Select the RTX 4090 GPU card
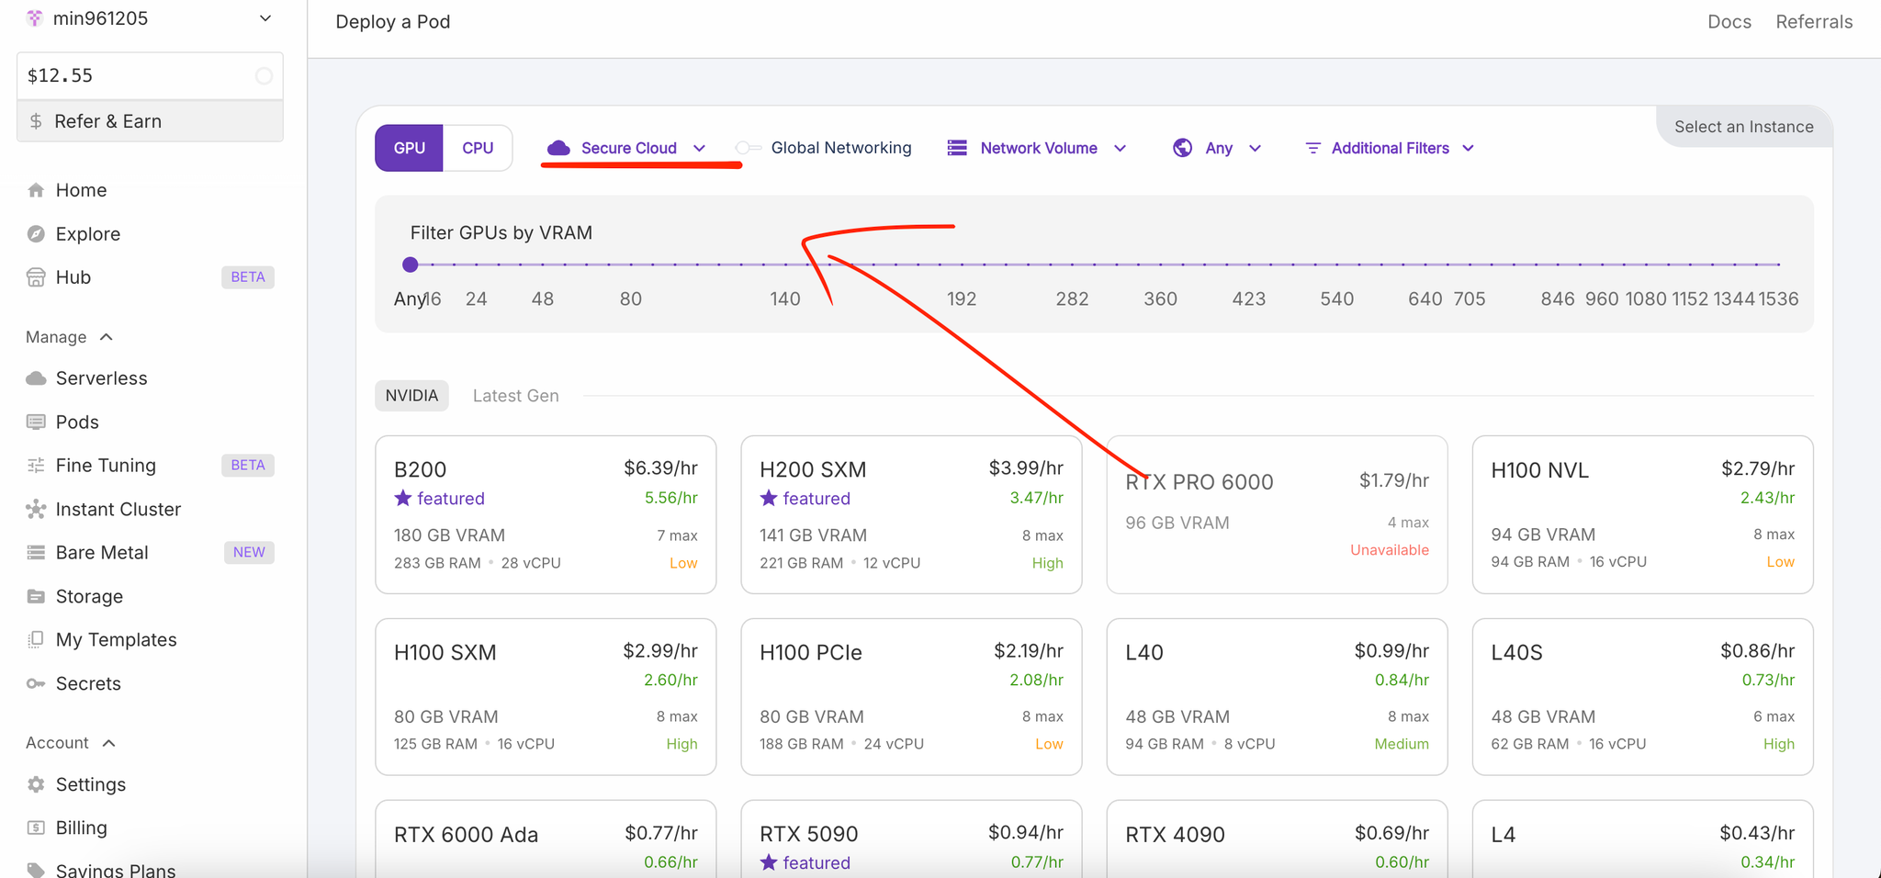The height and width of the screenshot is (878, 1881). [x=1277, y=839]
